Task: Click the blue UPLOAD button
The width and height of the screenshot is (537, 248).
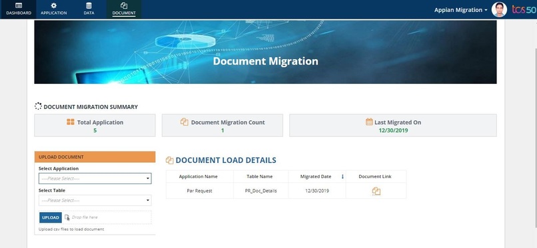Action: (51, 217)
